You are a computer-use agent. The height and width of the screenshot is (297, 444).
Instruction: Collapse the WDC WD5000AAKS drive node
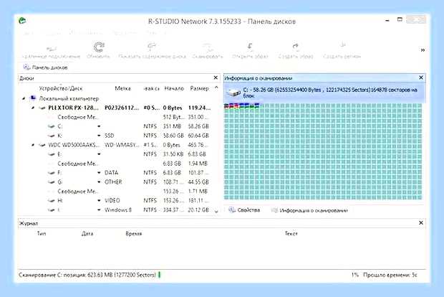pyautogui.click(x=33, y=145)
